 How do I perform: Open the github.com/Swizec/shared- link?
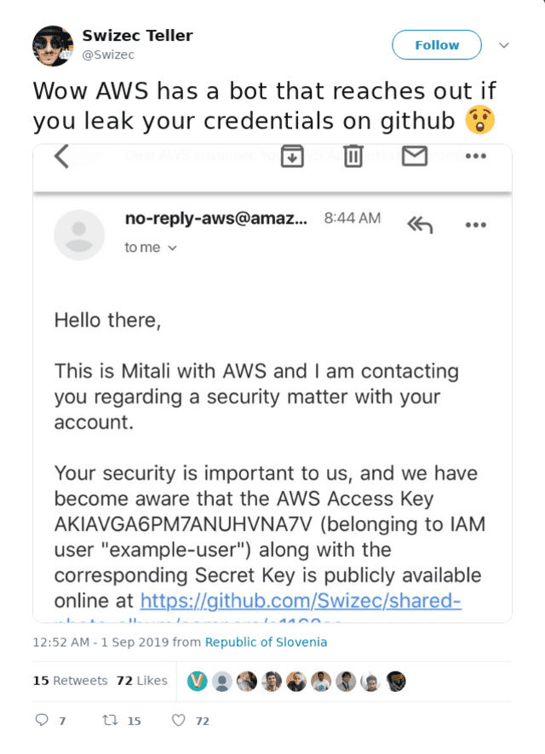[x=301, y=601]
